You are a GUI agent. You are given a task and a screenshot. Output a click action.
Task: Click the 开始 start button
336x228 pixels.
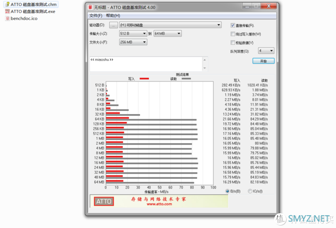(x=263, y=61)
